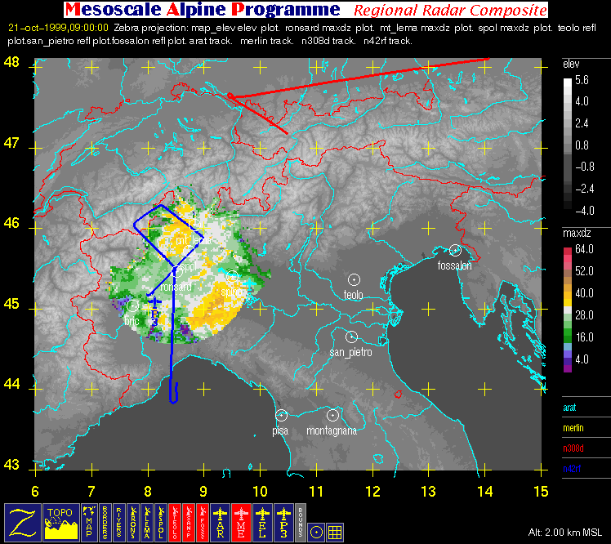Click the gray BOUNDS button
This screenshot has width=611, height=544.
pos(301,523)
